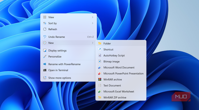This screenshot has height=110, width=199.
Task: Expand the New submenu chevron
Action: (x=93, y=43)
